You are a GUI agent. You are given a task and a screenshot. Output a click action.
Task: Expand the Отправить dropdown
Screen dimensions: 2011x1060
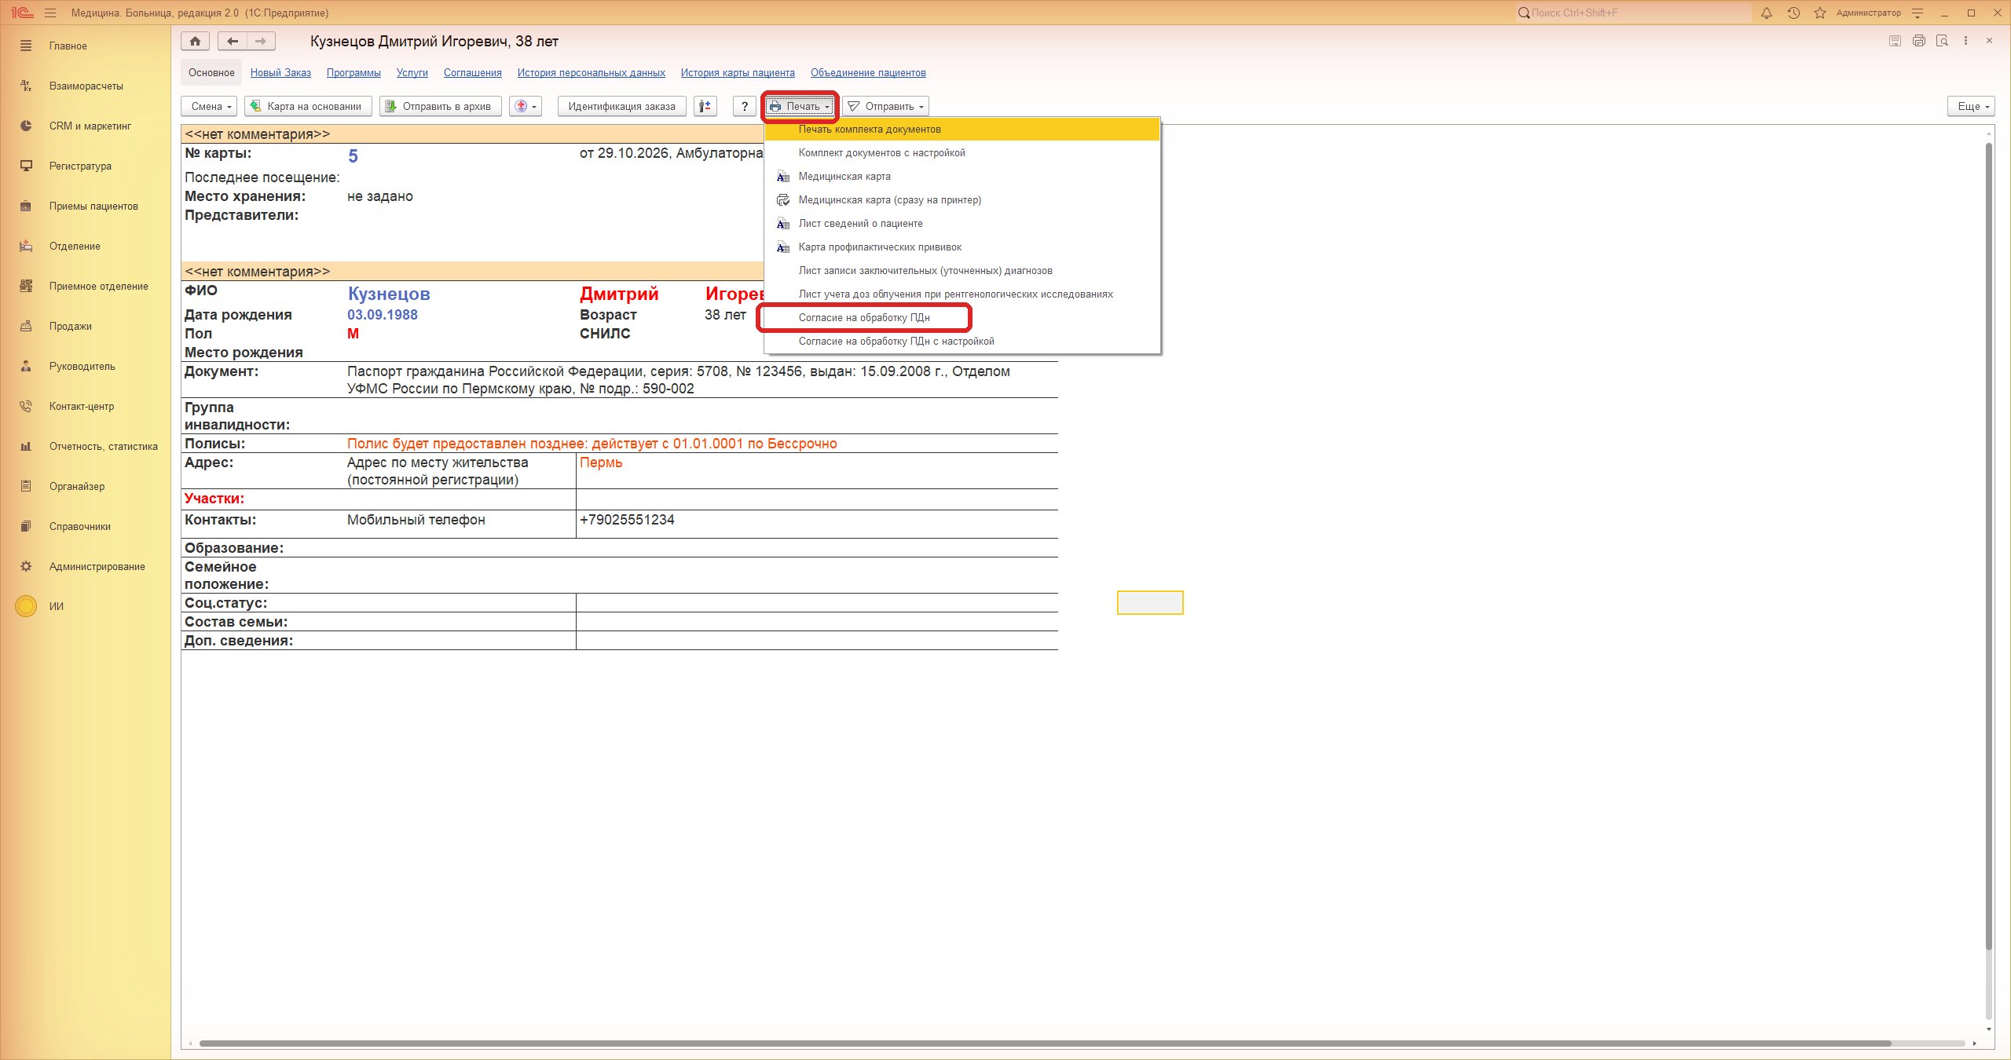tap(886, 106)
